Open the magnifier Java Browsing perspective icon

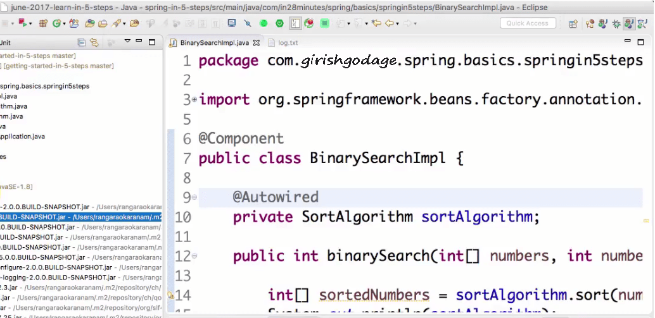click(642, 24)
